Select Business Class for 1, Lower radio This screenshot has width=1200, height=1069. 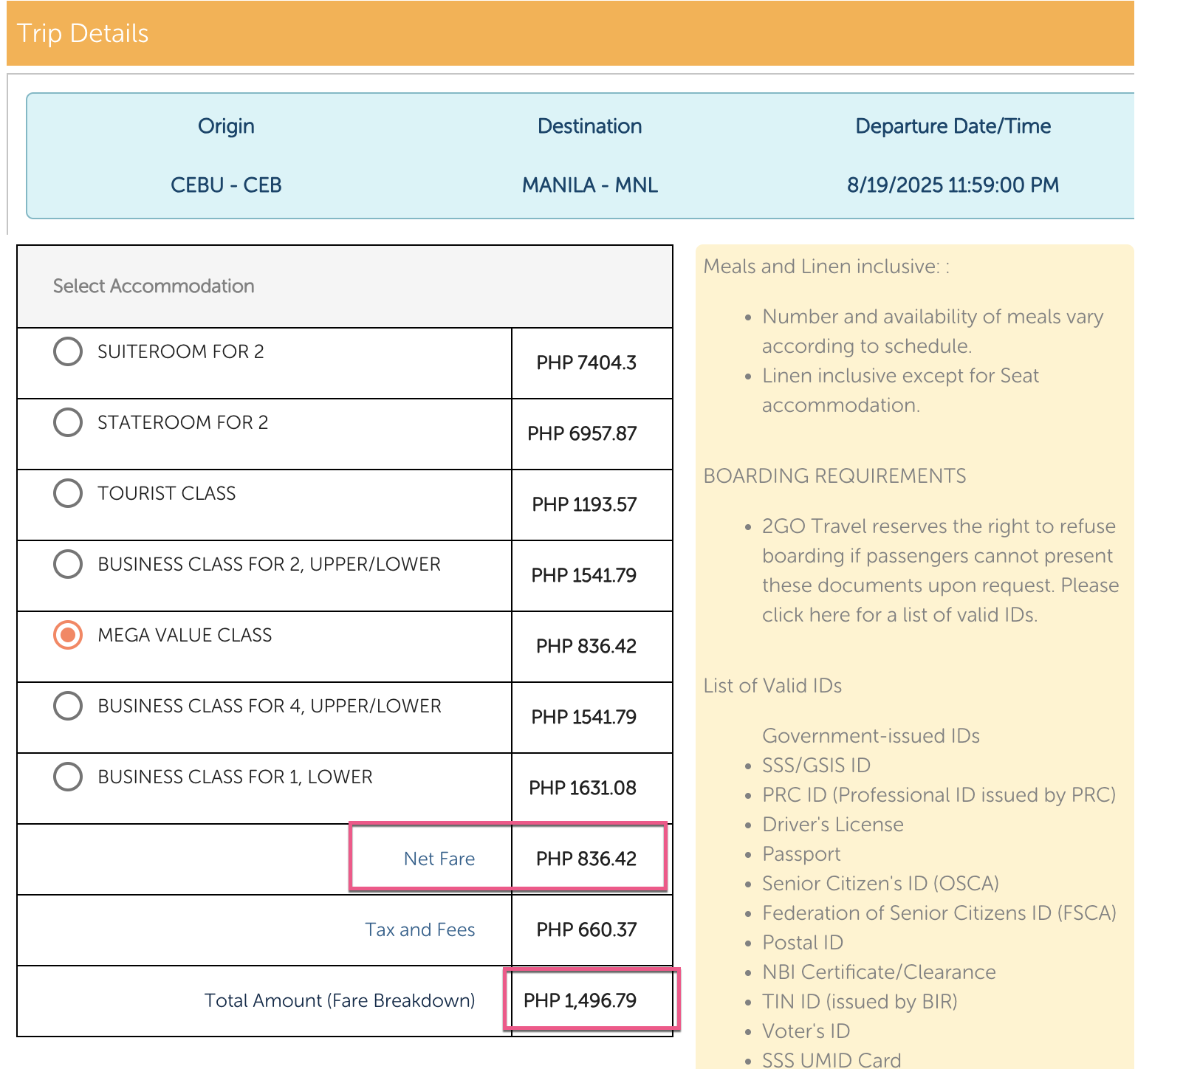68,777
